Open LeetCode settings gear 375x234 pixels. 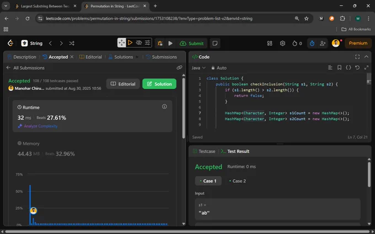[x=282, y=43]
